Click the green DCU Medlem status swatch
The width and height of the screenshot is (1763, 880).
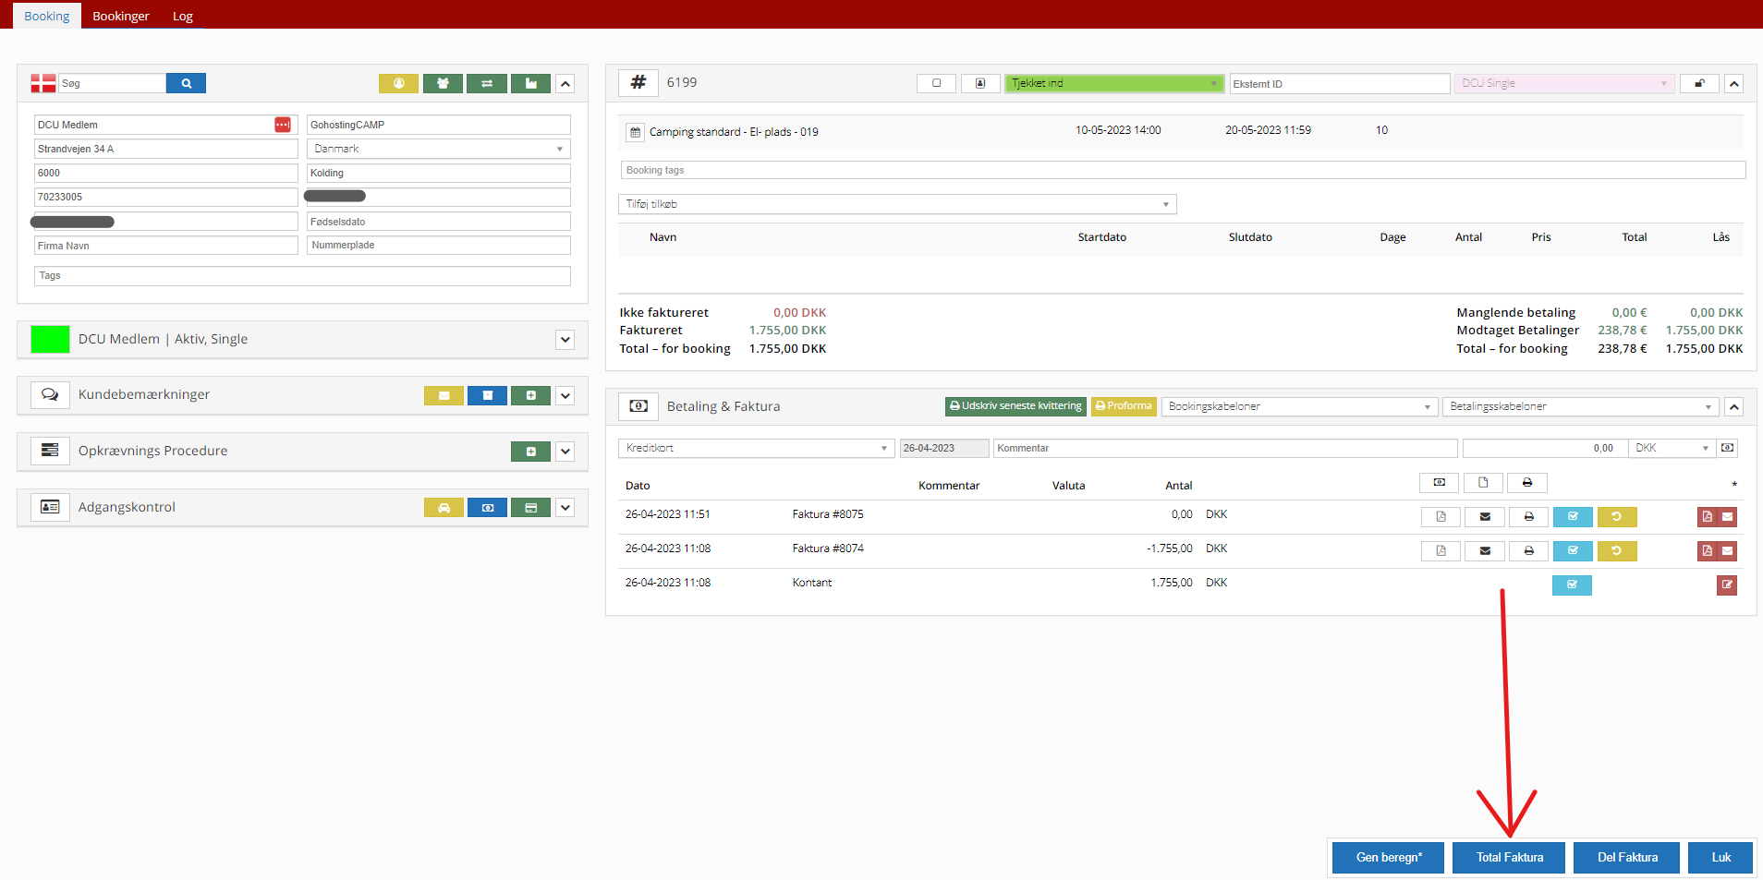tap(50, 340)
